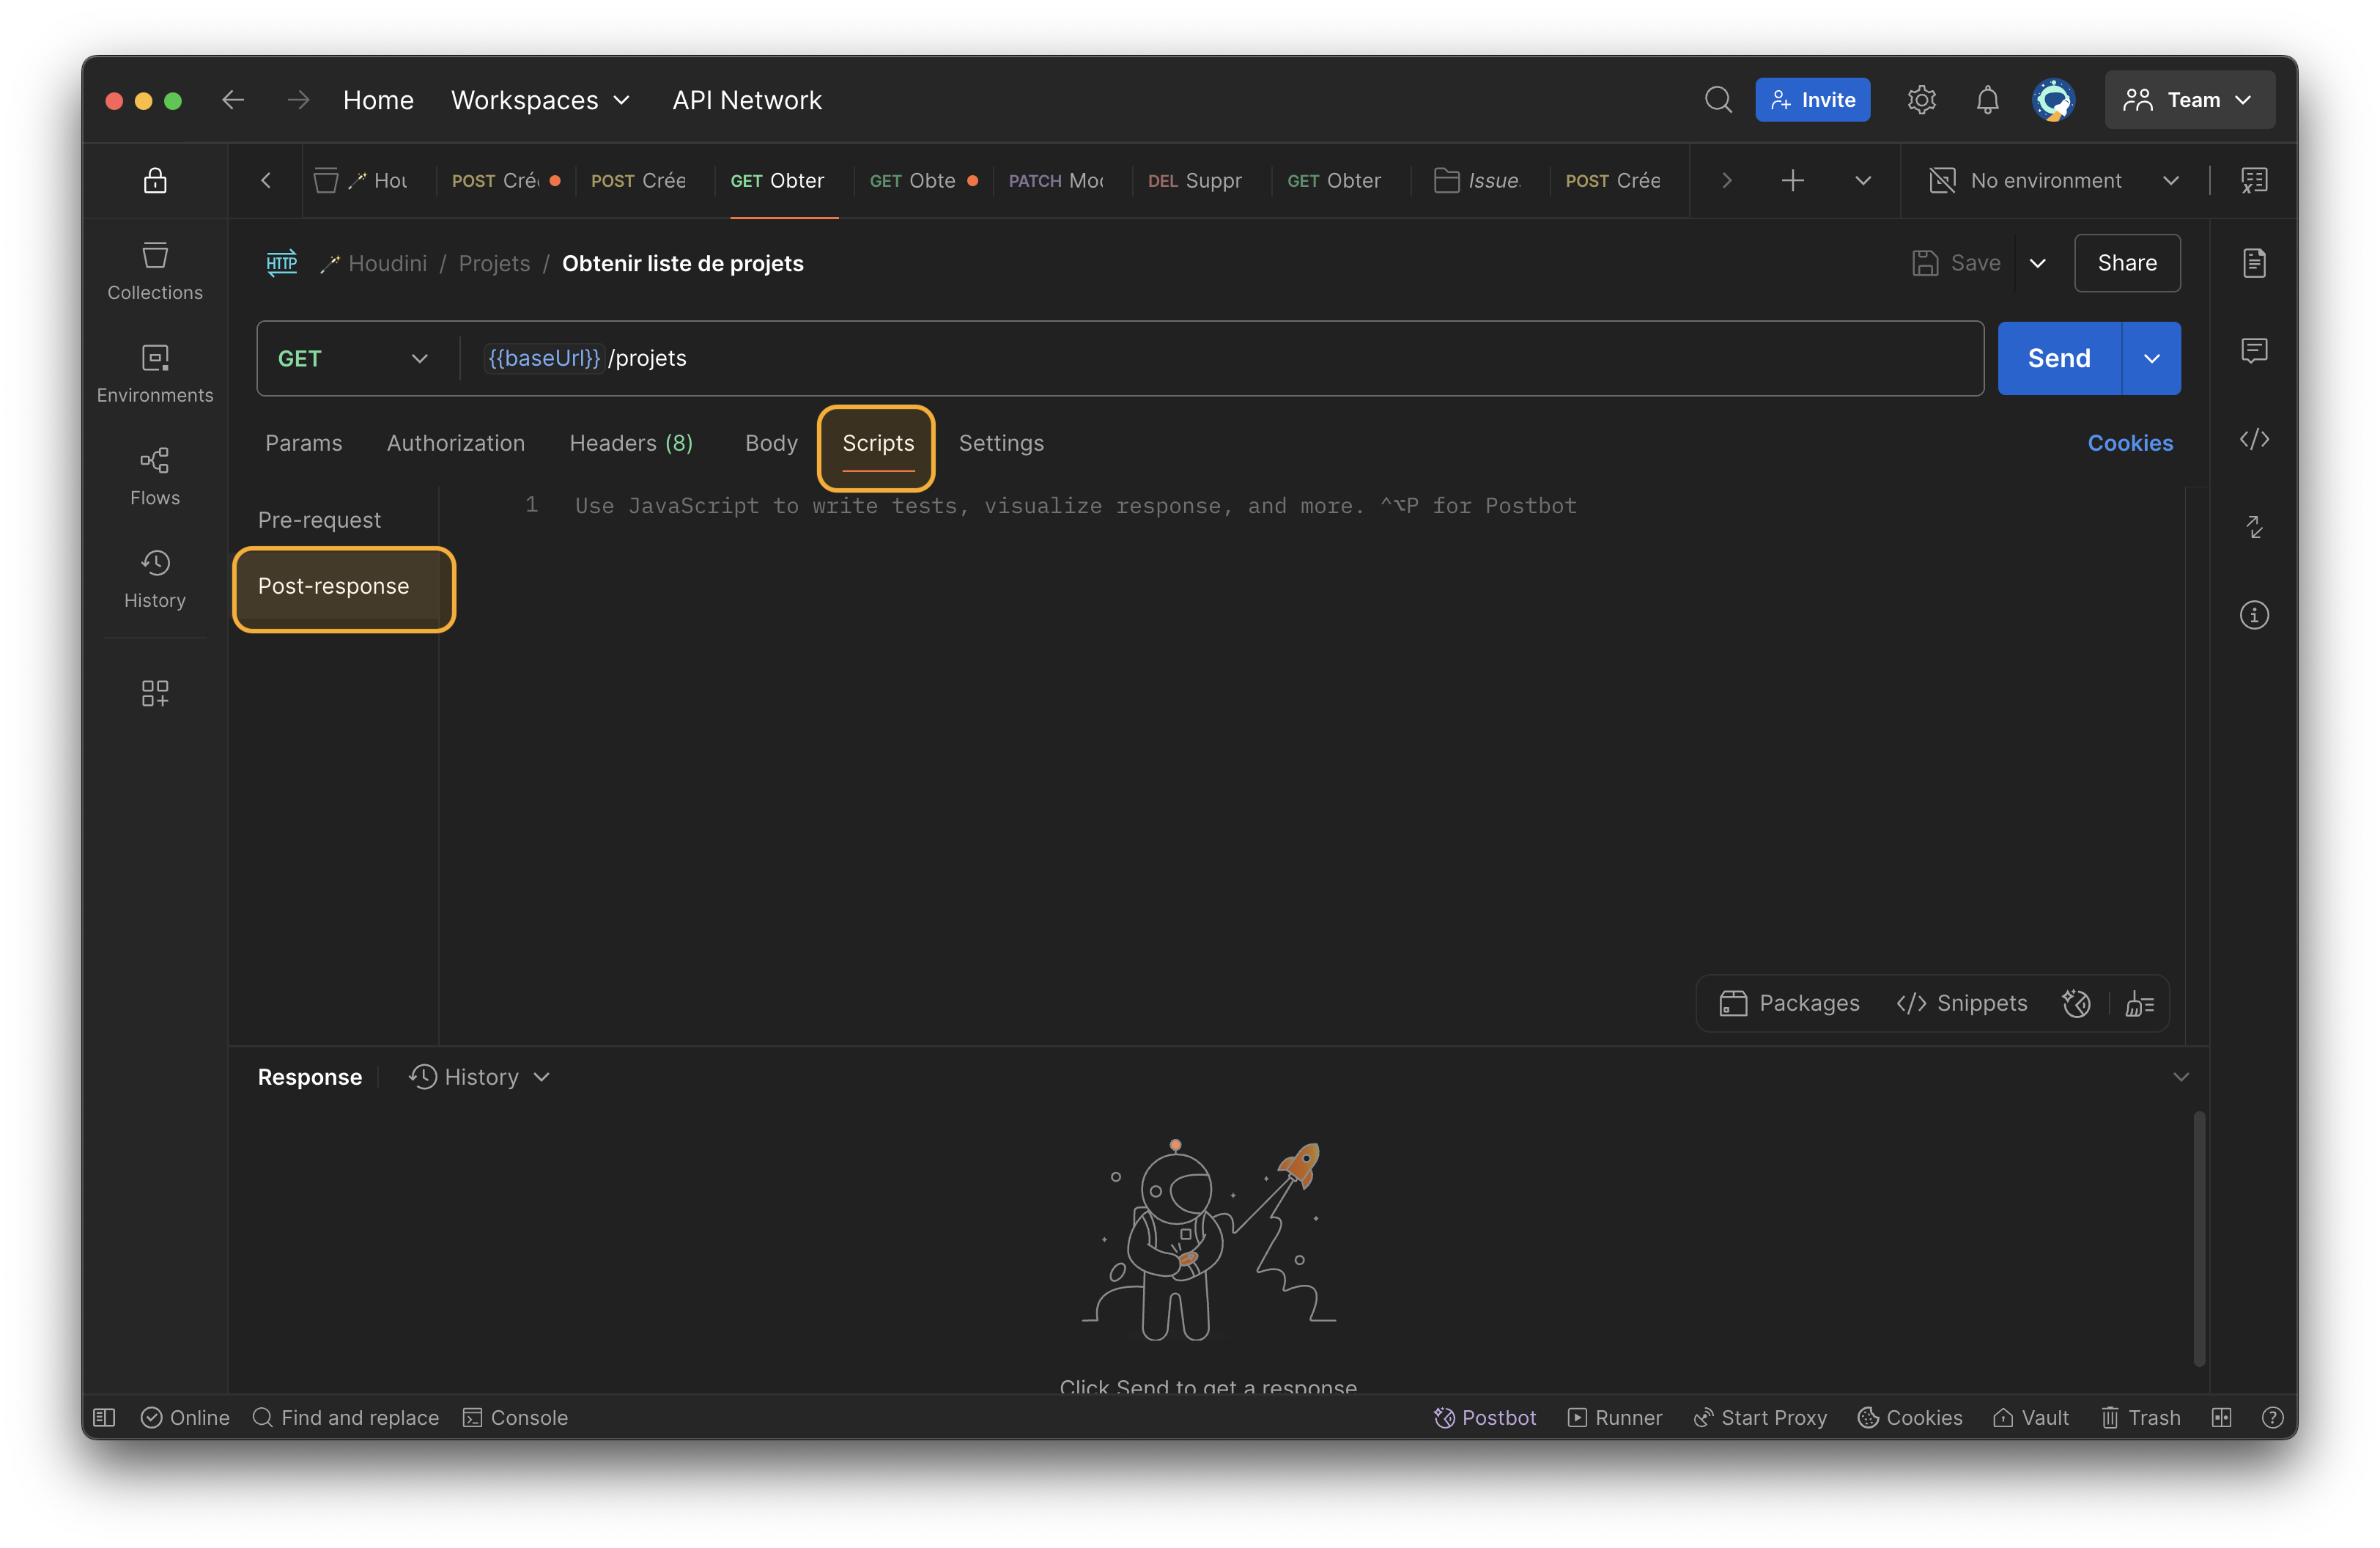Click the Cookies link near request tabs
The height and width of the screenshot is (1548, 2380).
(x=2129, y=443)
